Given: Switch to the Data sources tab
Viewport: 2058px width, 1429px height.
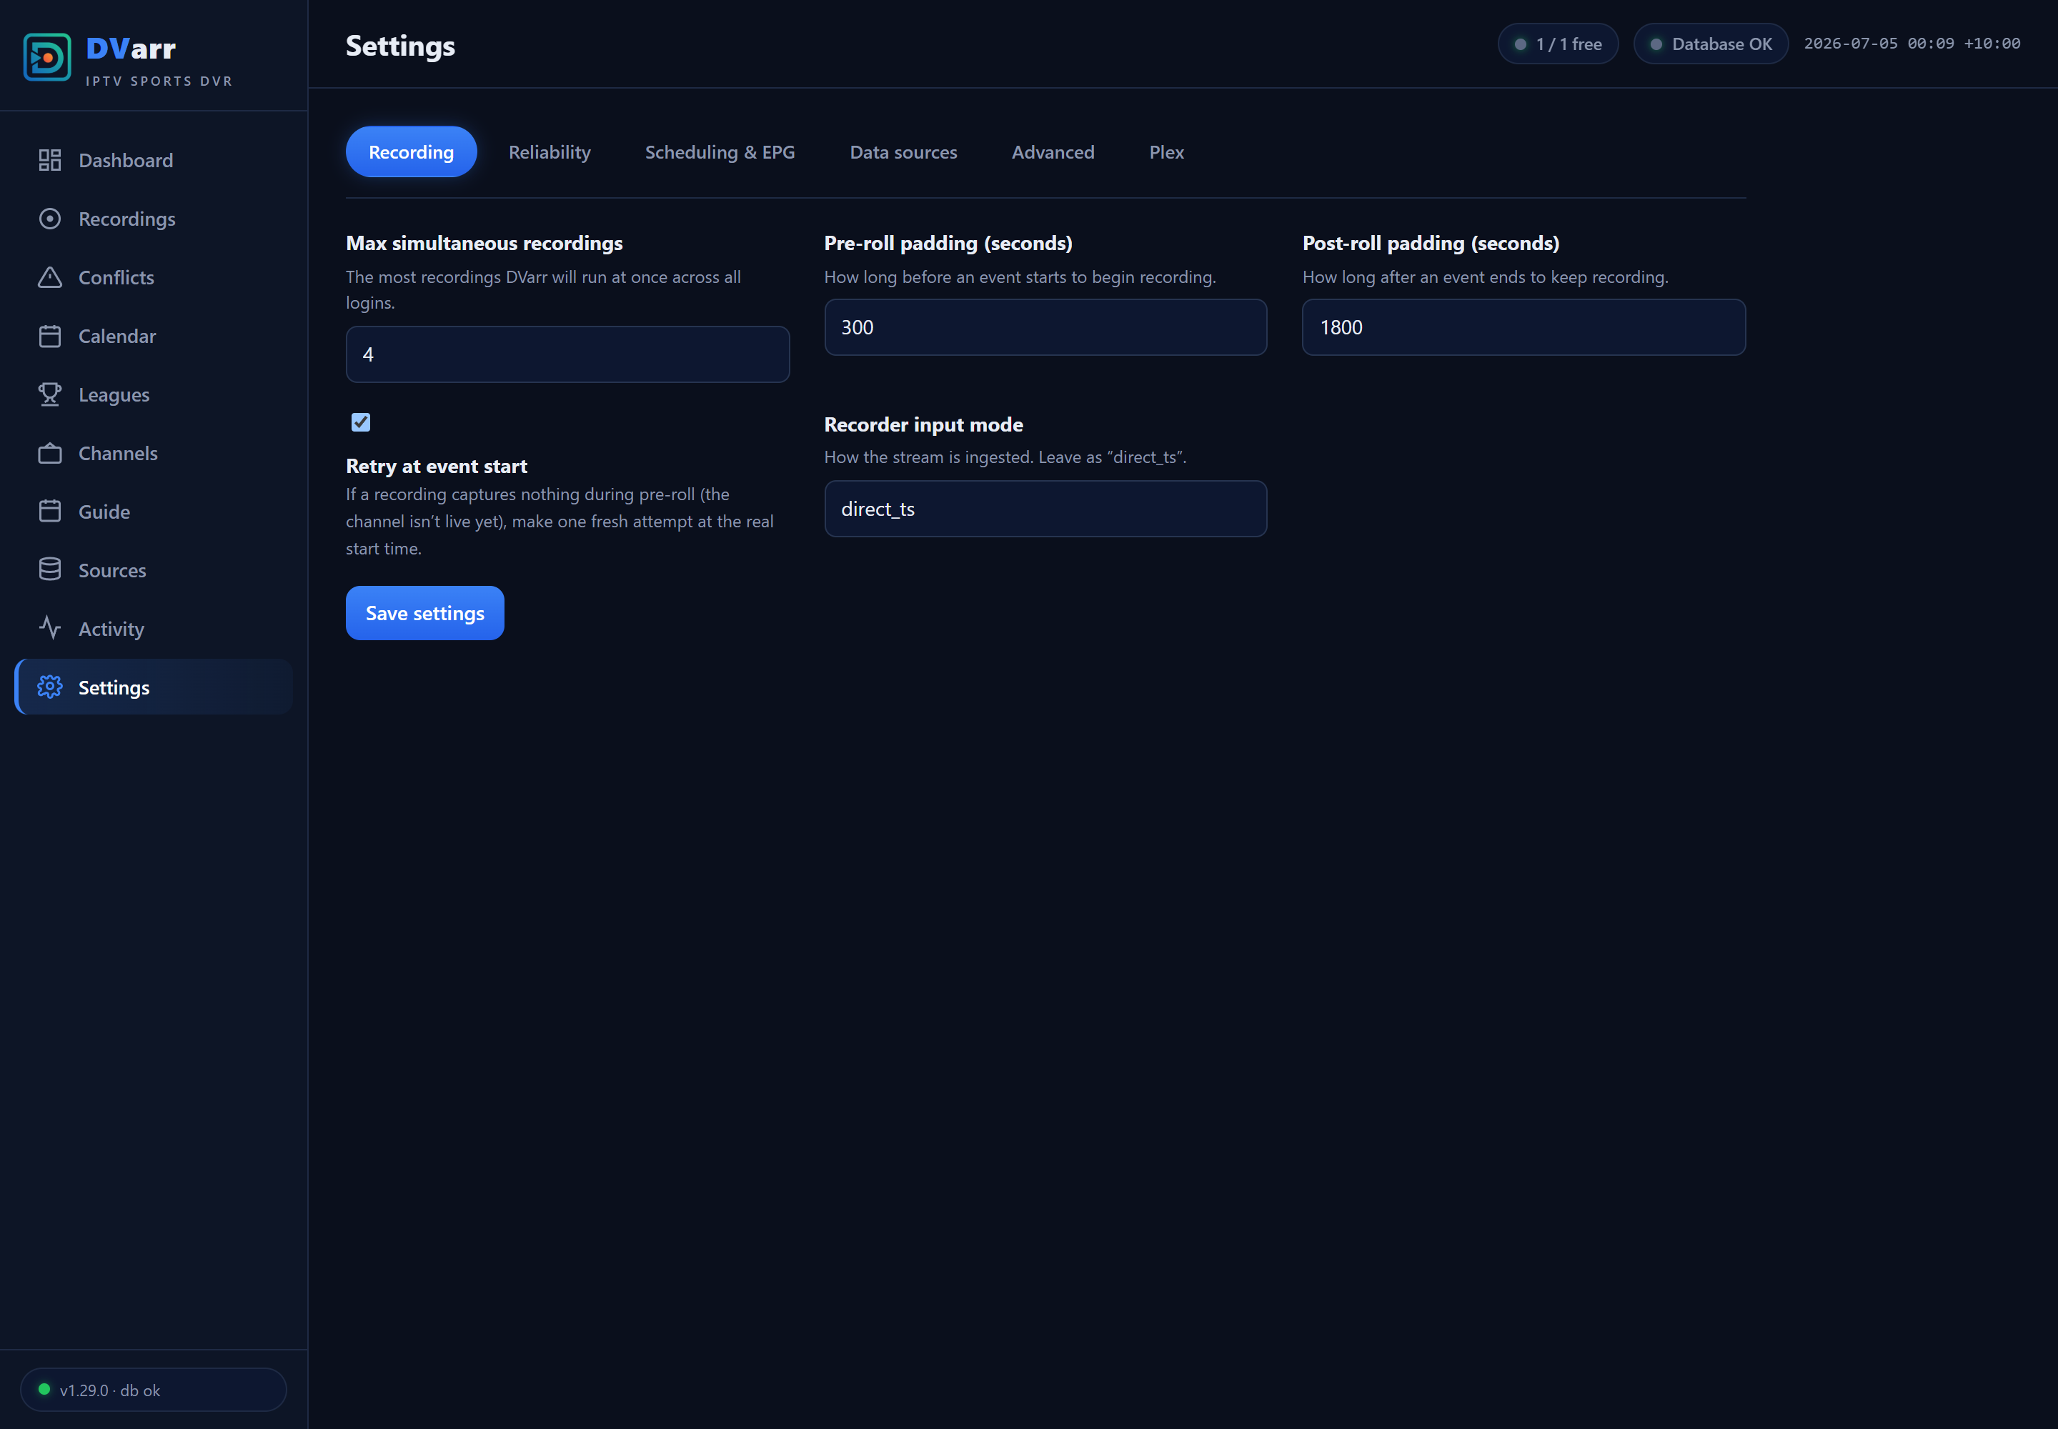Looking at the screenshot, I should coord(903,151).
